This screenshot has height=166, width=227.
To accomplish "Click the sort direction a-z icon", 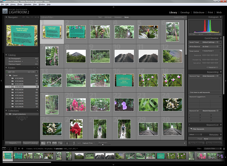I will [73, 143].
